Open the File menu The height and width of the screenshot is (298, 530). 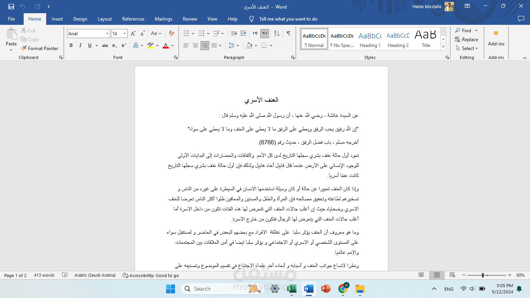[11, 19]
